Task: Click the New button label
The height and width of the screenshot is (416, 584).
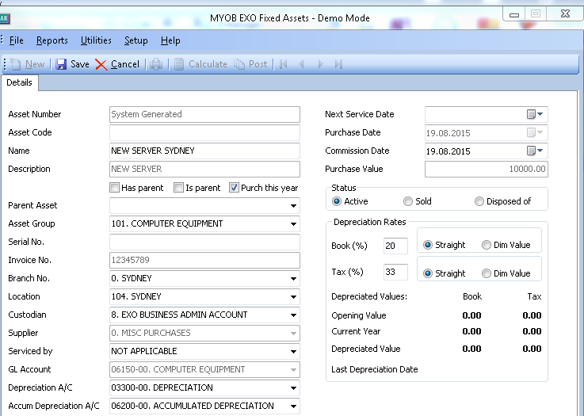Action: click(35, 64)
